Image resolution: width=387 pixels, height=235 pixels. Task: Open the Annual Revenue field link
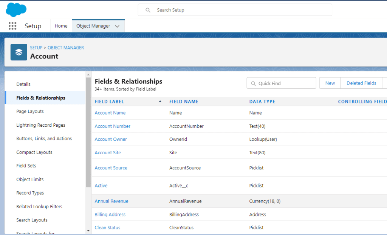(111, 201)
